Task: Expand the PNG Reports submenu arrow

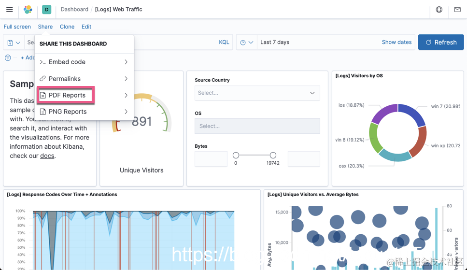Action: click(126, 112)
